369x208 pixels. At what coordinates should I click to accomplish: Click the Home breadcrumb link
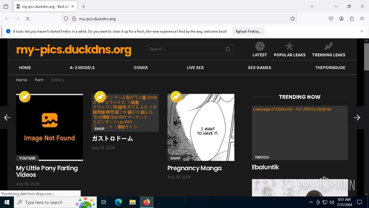click(x=22, y=80)
